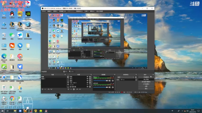Open WeChat desktop icon

12,36
